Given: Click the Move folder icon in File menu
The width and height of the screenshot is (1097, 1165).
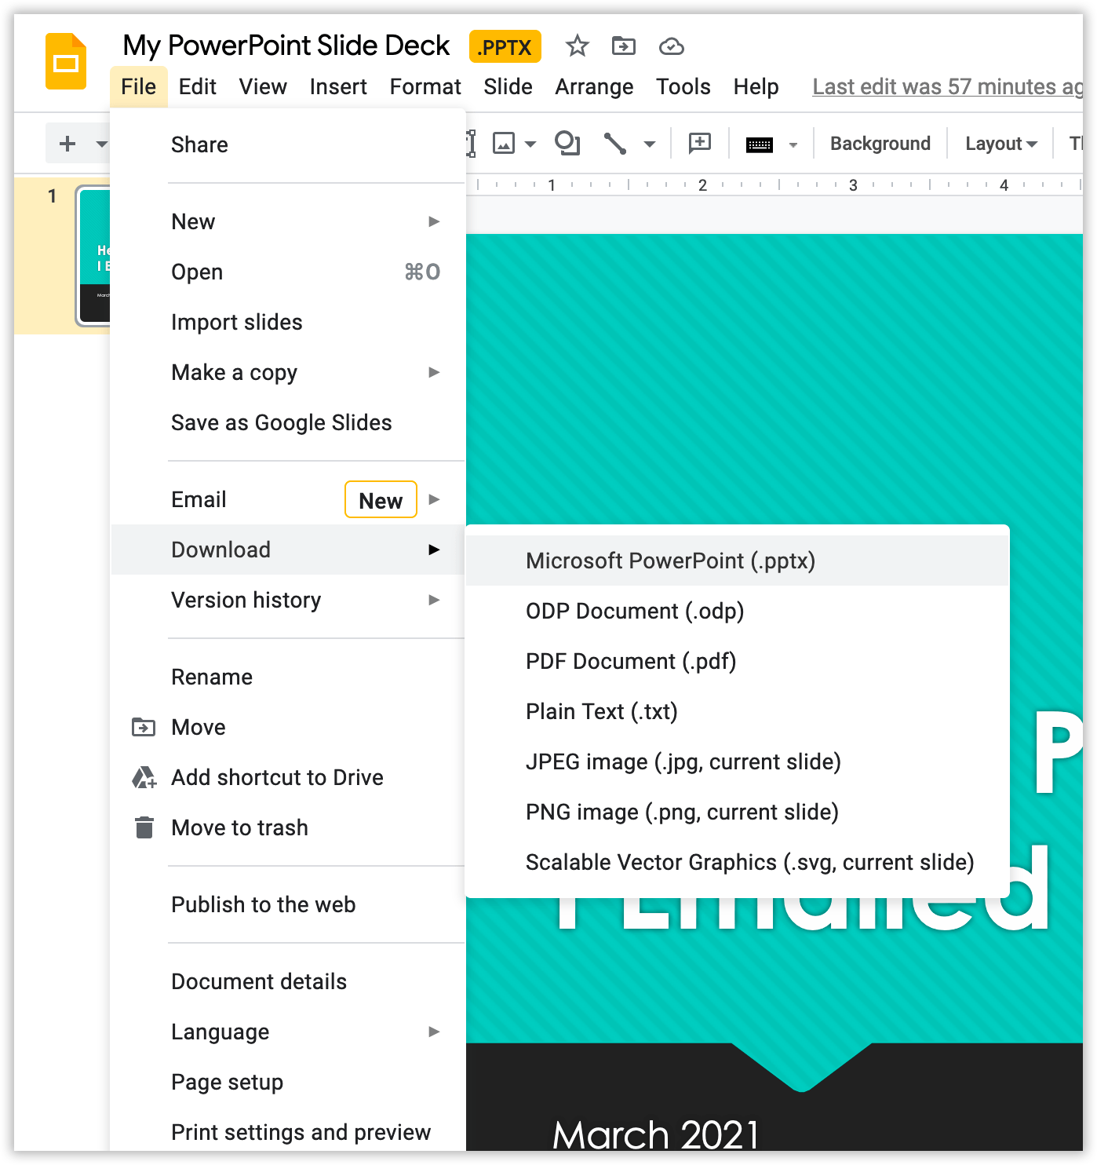Looking at the screenshot, I should 144,727.
